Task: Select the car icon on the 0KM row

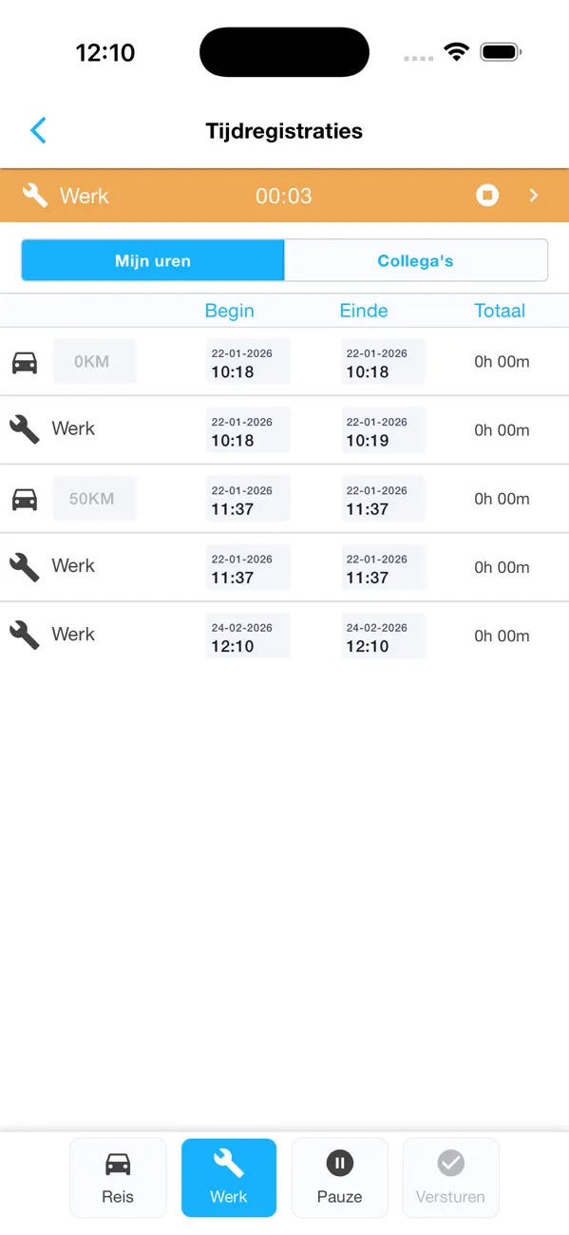Action: tap(24, 362)
